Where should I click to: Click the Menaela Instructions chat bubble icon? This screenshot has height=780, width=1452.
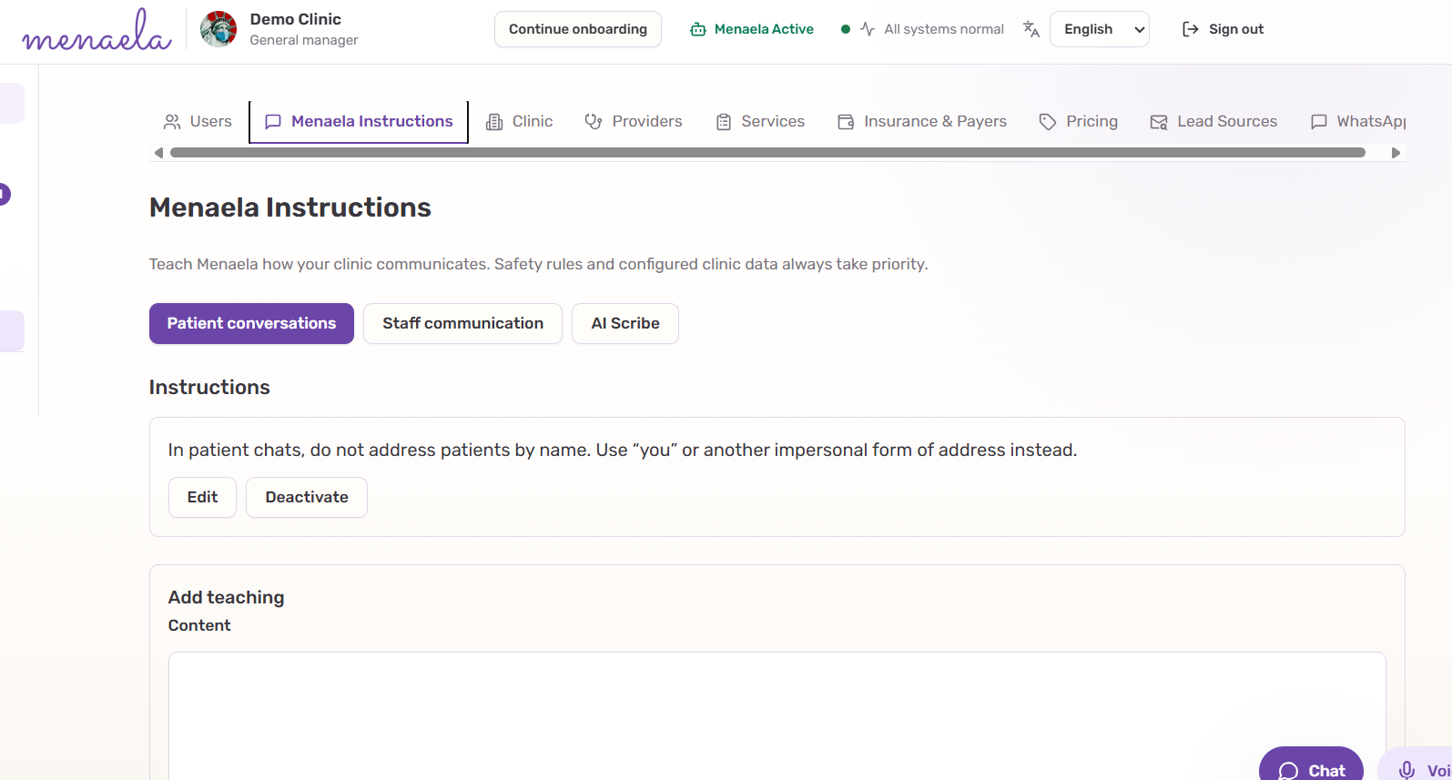click(273, 122)
